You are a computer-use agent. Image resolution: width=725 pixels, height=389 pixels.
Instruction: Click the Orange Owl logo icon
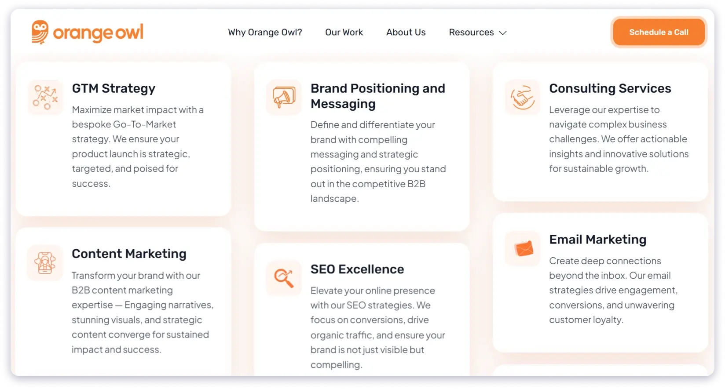[x=40, y=32]
